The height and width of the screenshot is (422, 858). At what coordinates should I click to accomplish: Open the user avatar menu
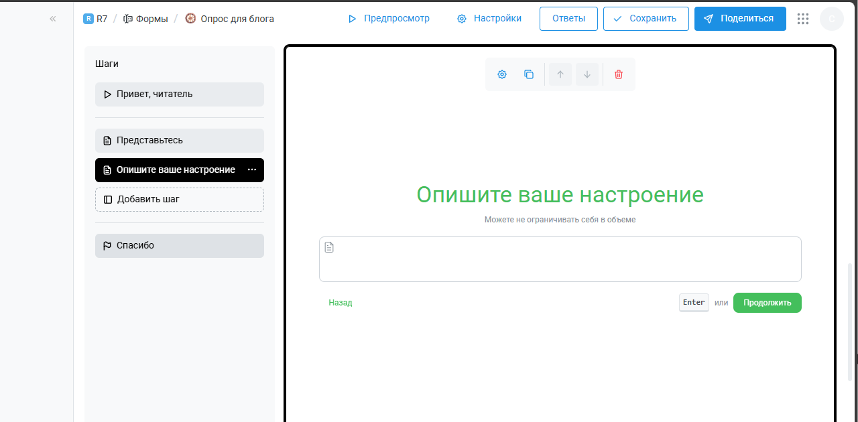pyautogui.click(x=832, y=19)
